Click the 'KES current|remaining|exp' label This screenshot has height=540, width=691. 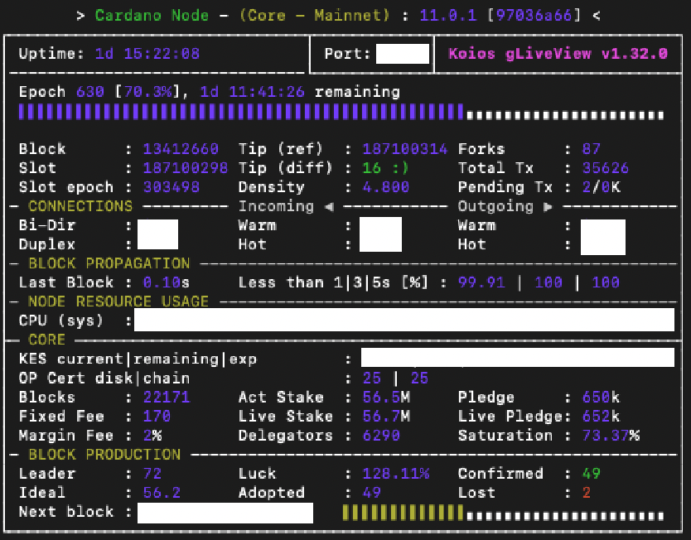(x=138, y=359)
